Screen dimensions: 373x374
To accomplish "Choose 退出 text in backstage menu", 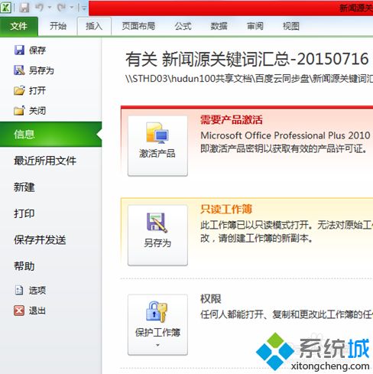I will pyautogui.click(x=37, y=311).
